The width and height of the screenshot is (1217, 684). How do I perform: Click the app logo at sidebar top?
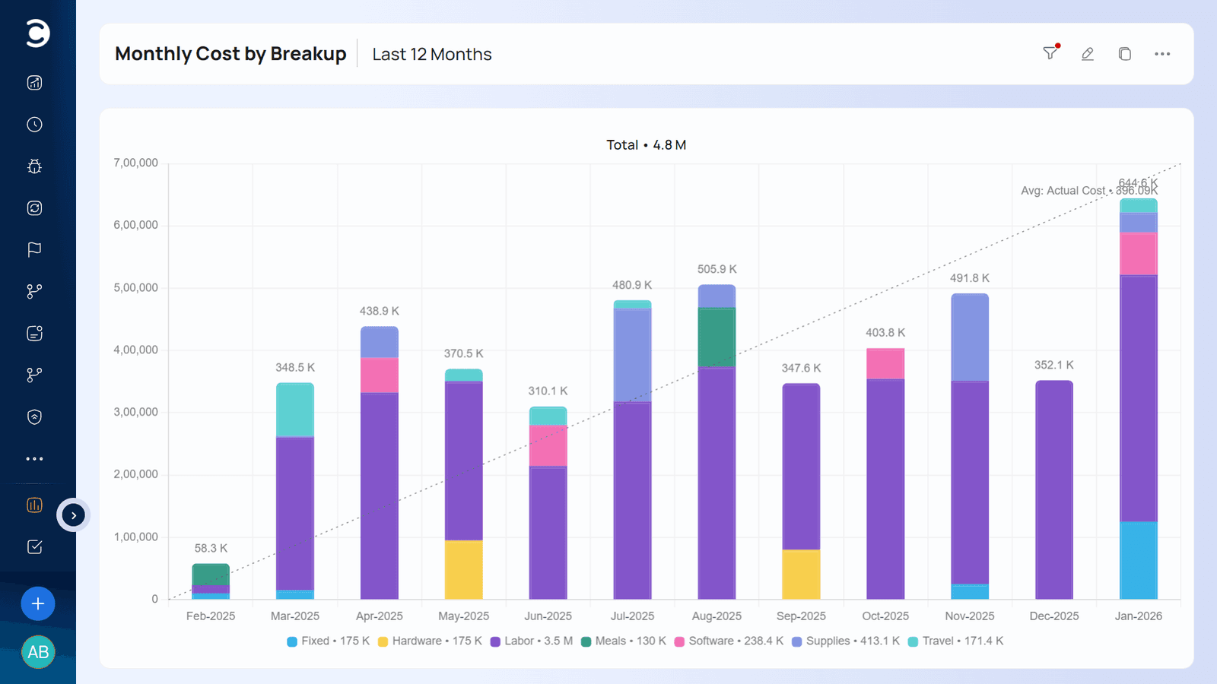tap(37, 33)
